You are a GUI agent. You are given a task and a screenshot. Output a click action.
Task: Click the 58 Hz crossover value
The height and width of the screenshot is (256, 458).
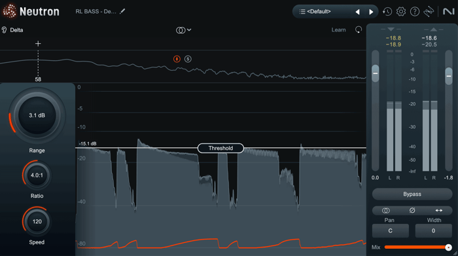(x=38, y=79)
